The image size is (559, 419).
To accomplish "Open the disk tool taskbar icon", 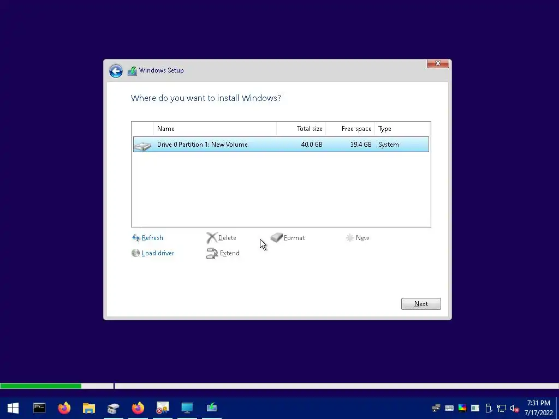I will (114, 408).
